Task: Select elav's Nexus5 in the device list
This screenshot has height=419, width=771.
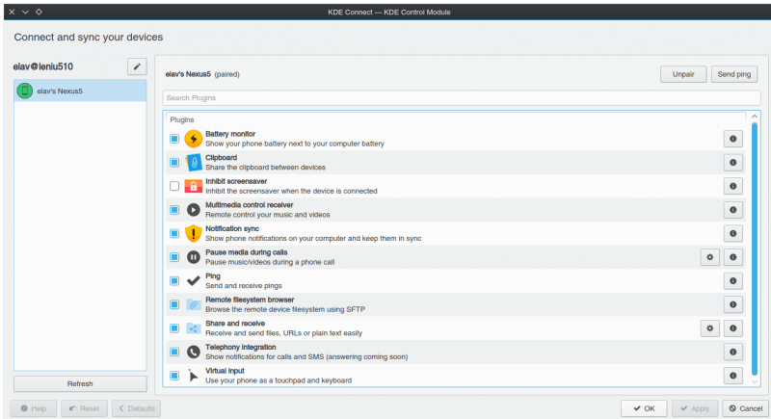Action: (80, 91)
